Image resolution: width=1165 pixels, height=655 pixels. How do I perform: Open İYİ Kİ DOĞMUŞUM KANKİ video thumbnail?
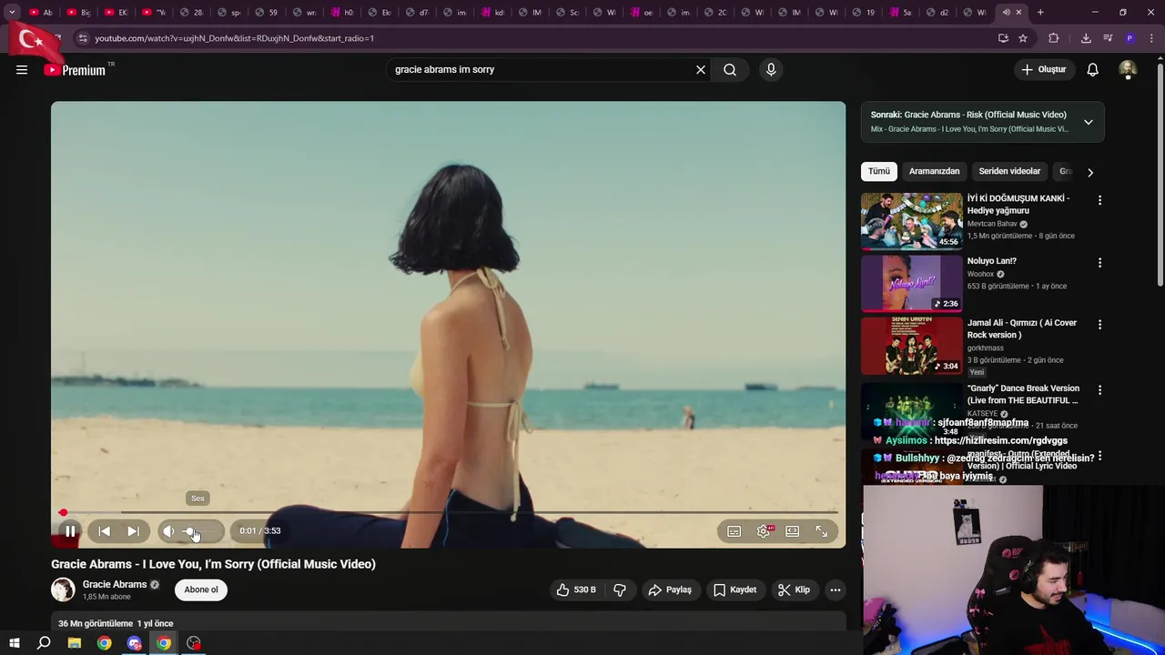(x=912, y=221)
